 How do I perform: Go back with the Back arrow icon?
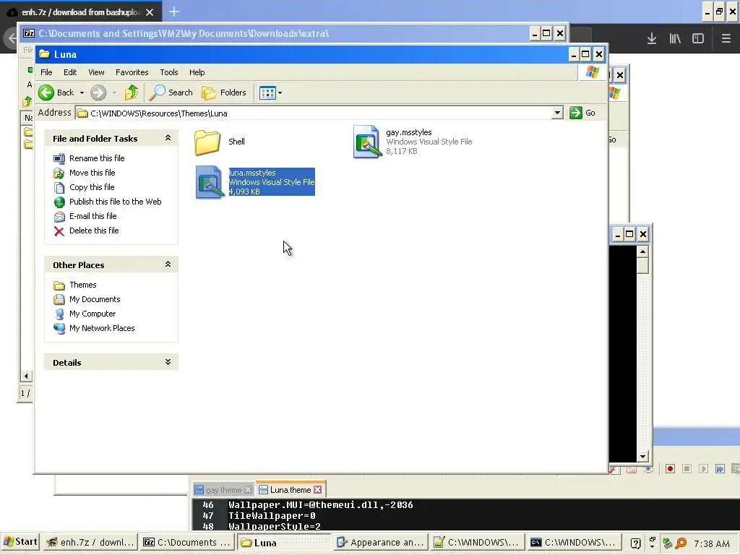pos(46,92)
